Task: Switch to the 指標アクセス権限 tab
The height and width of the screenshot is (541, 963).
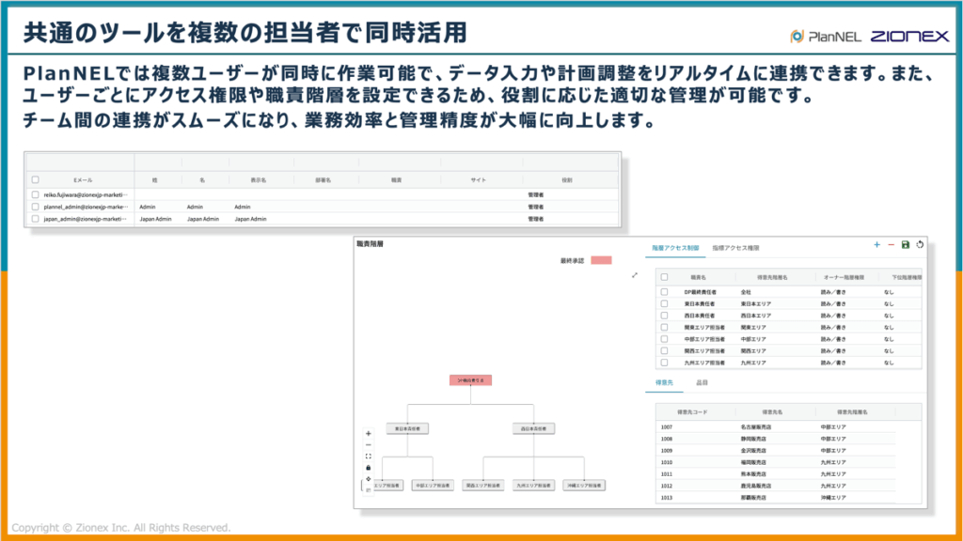Action: tap(735, 248)
